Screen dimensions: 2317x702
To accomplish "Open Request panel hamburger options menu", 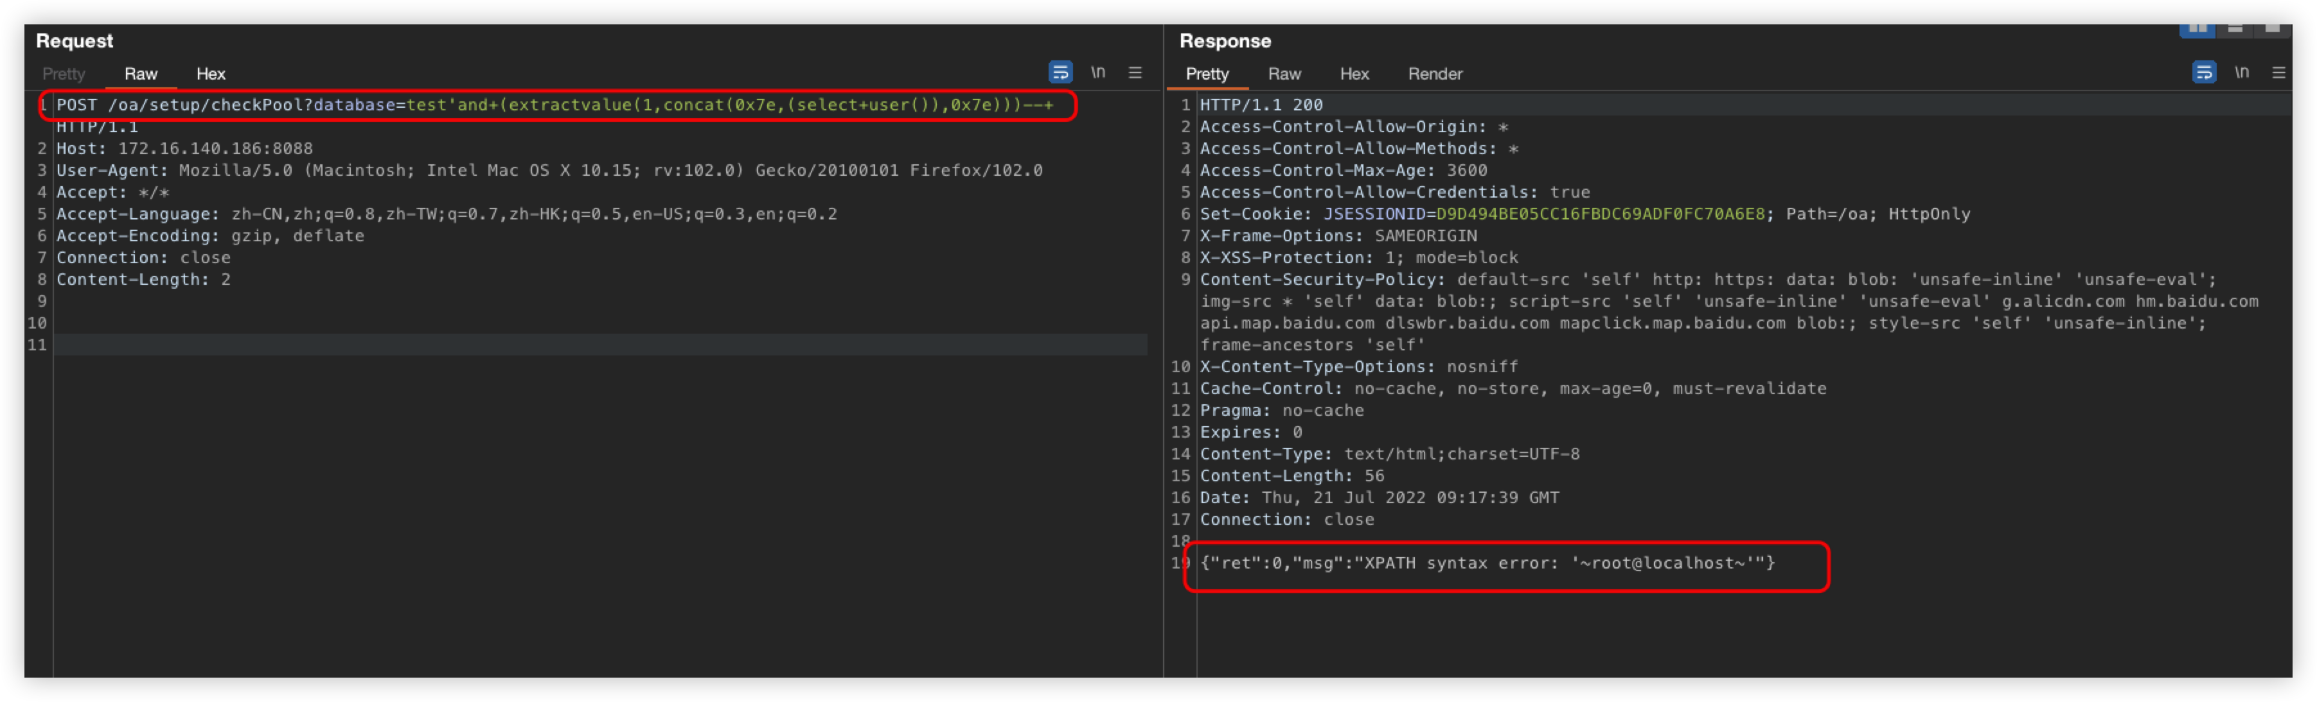I will (1135, 72).
